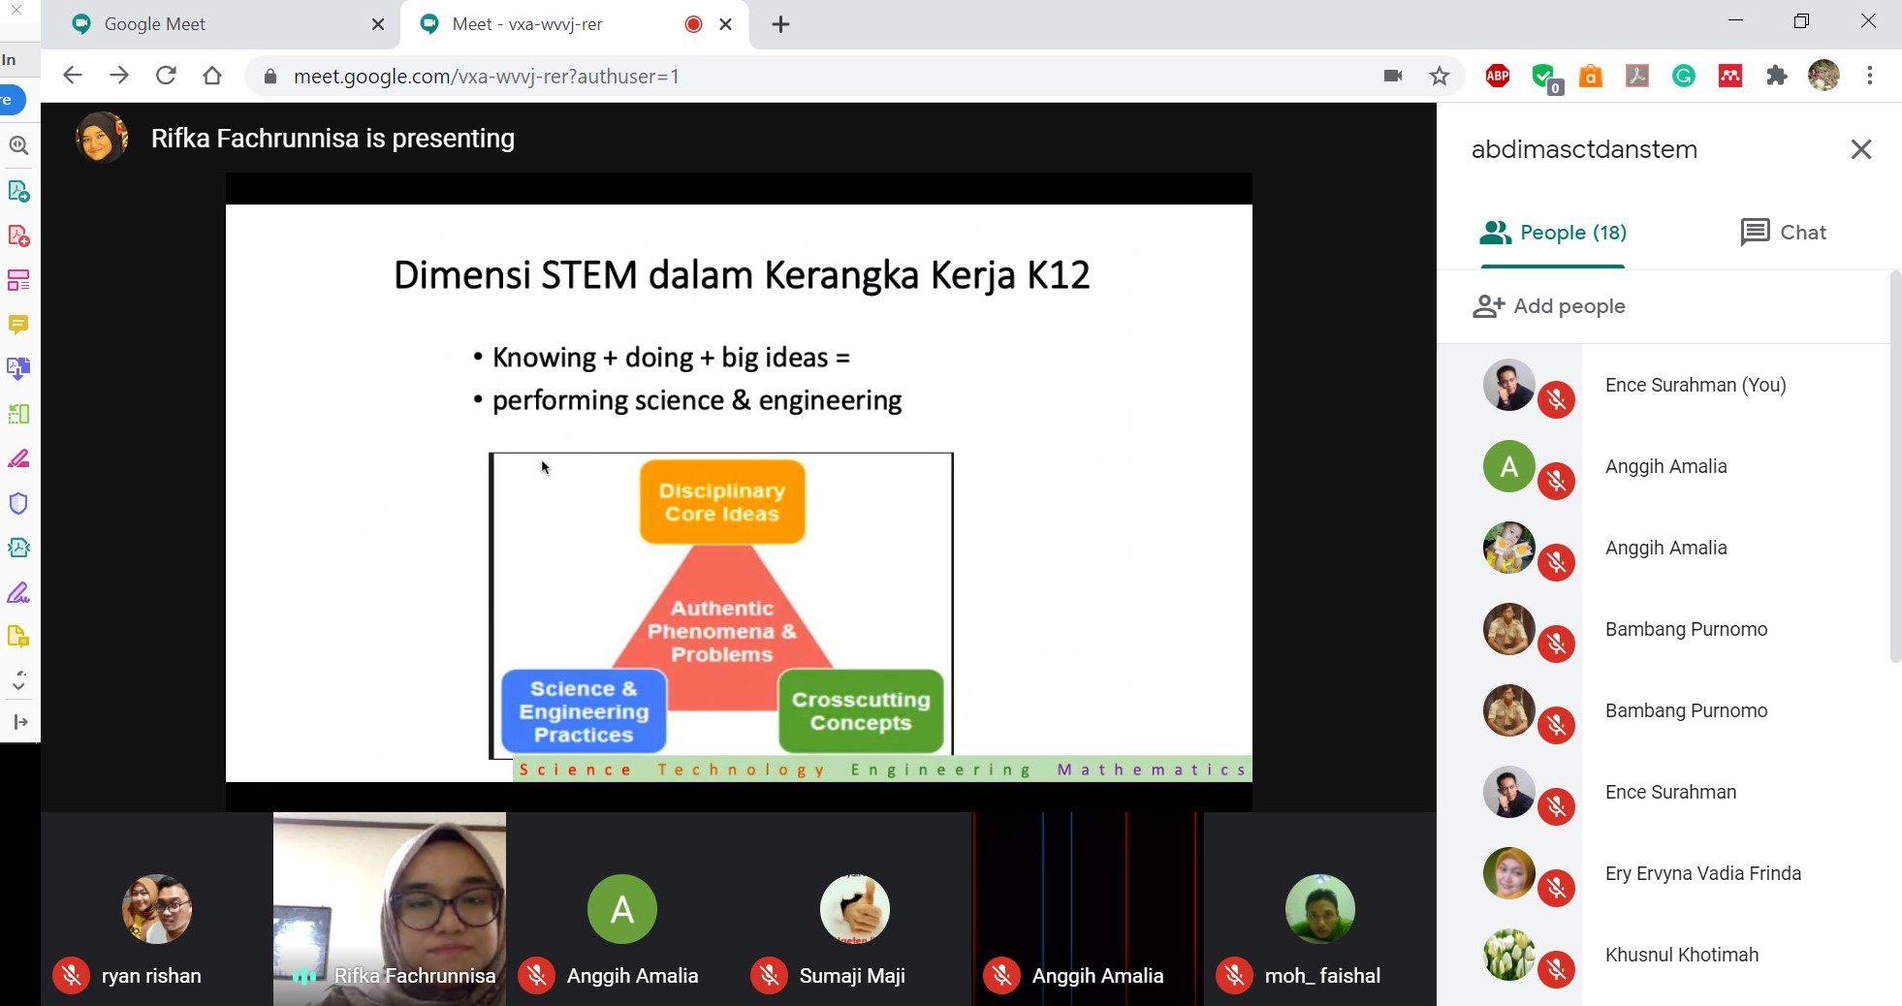Reload the Meet page
The image size is (1902, 1006).
[x=166, y=76]
